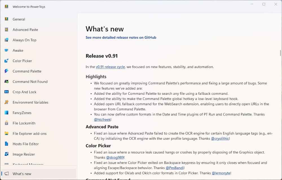The image size is (282, 180).
Task: Click the What's new megaphone icon
Action: 6,174
